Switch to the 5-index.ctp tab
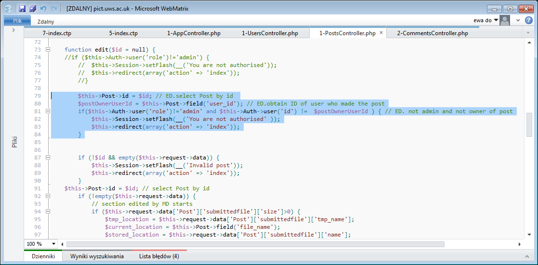538x265 pixels. 123,33
